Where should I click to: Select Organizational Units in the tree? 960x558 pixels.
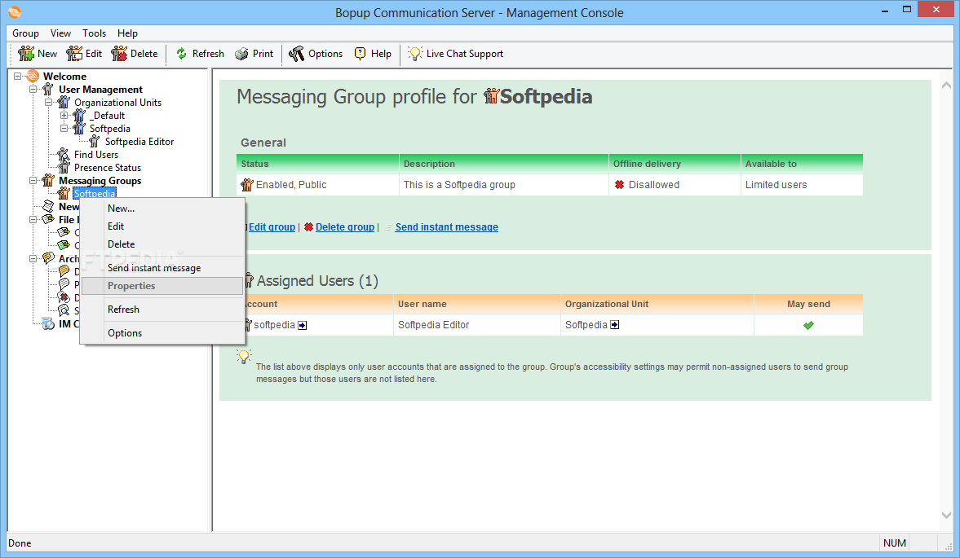pyautogui.click(x=117, y=103)
